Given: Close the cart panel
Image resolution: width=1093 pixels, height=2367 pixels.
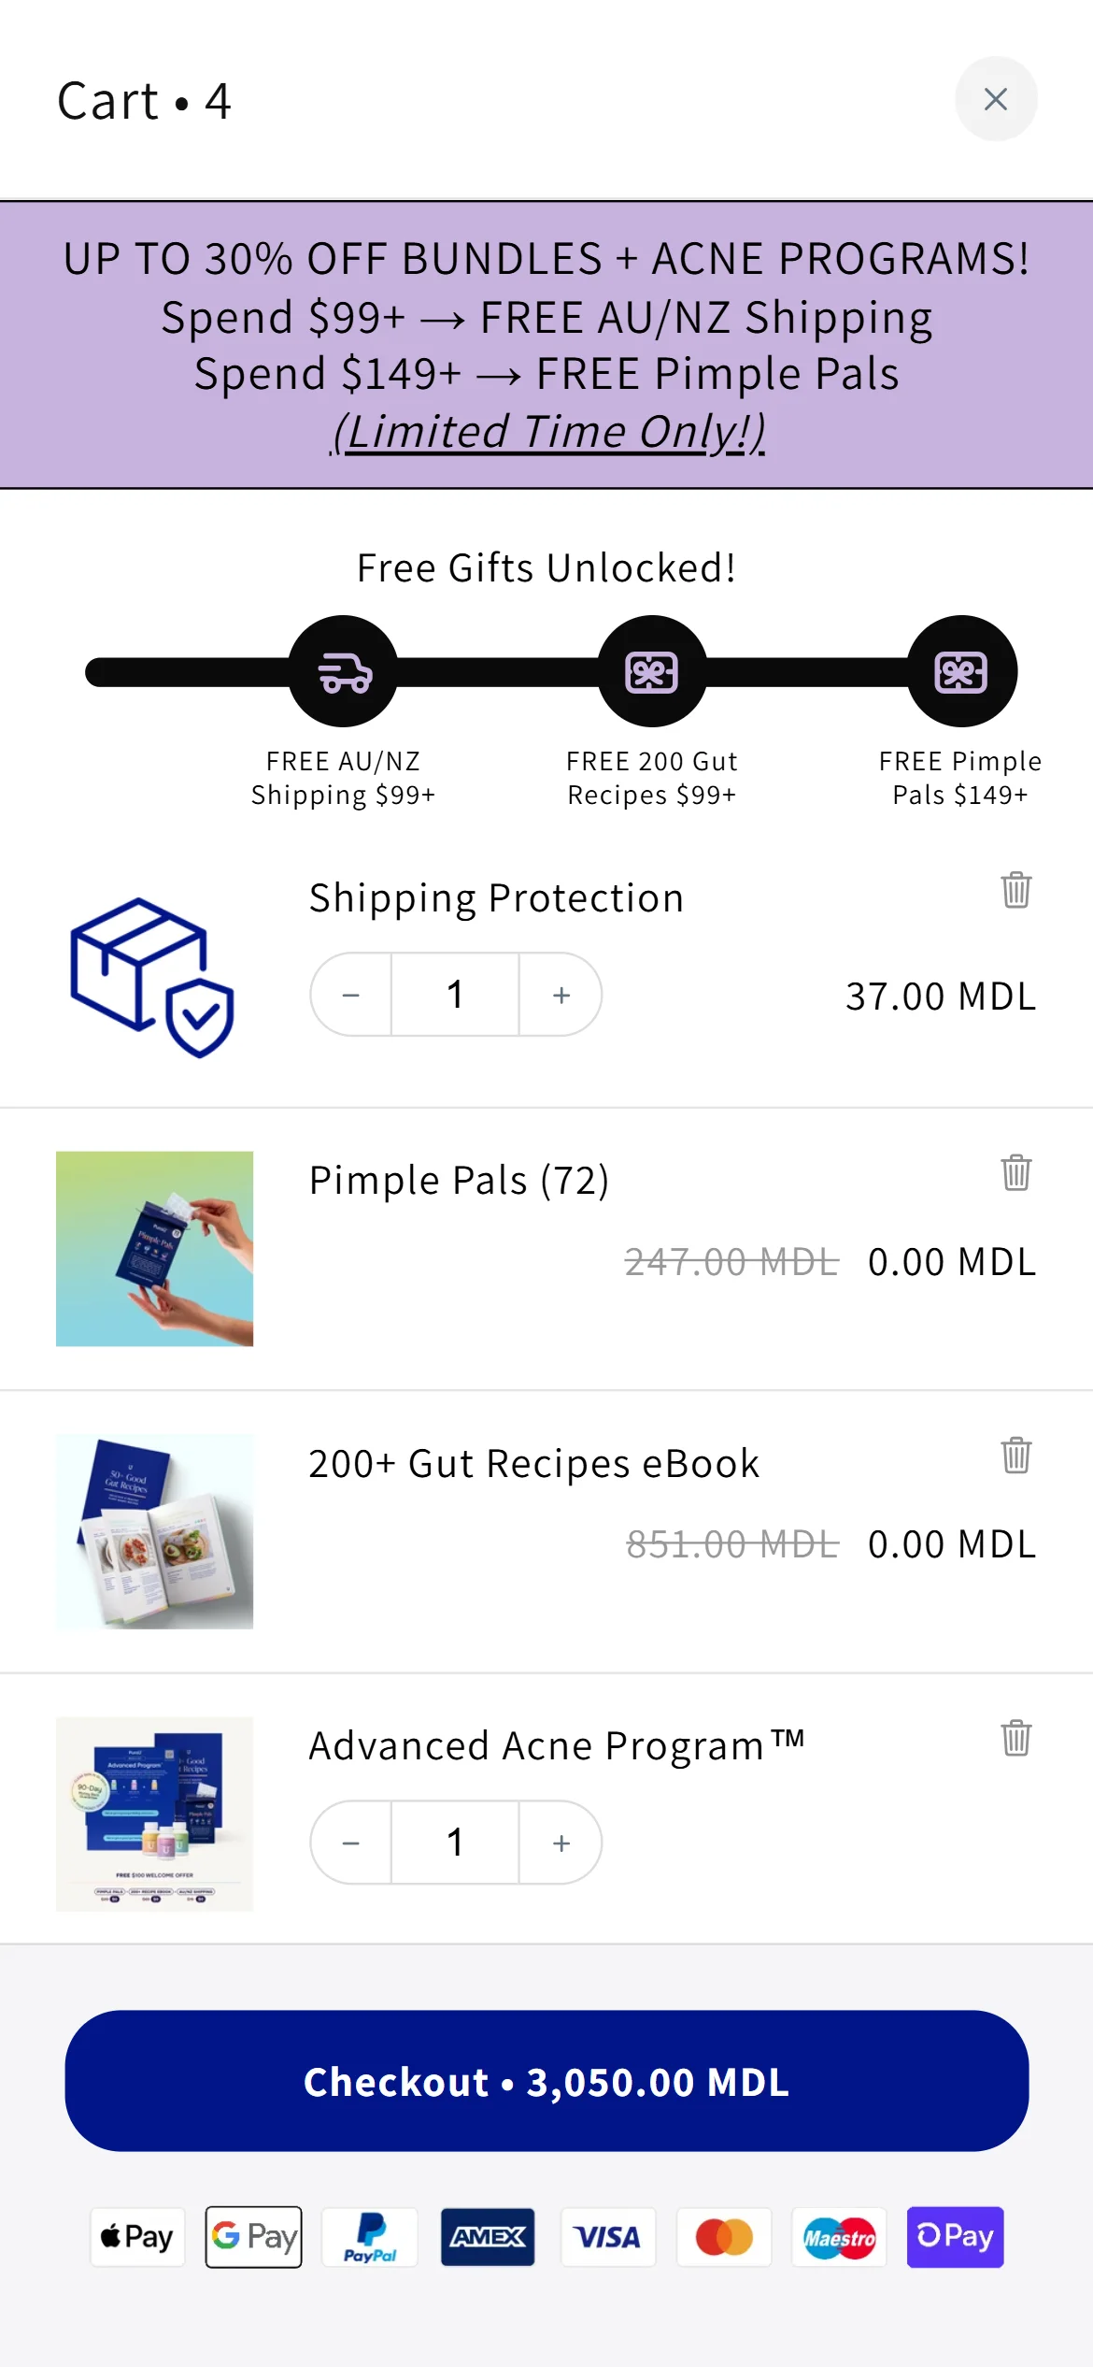Looking at the screenshot, I should tap(996, 99).
